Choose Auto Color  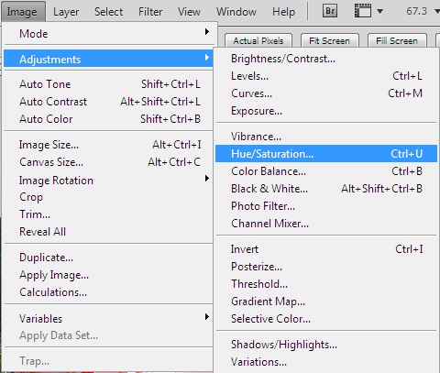(108, 119)
